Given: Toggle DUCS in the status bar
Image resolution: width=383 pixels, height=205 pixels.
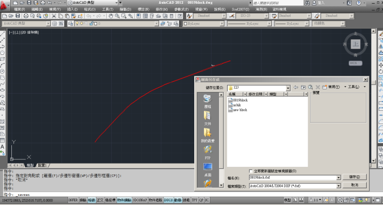Looking at the screenshot, I should click(x=168, y=200).
